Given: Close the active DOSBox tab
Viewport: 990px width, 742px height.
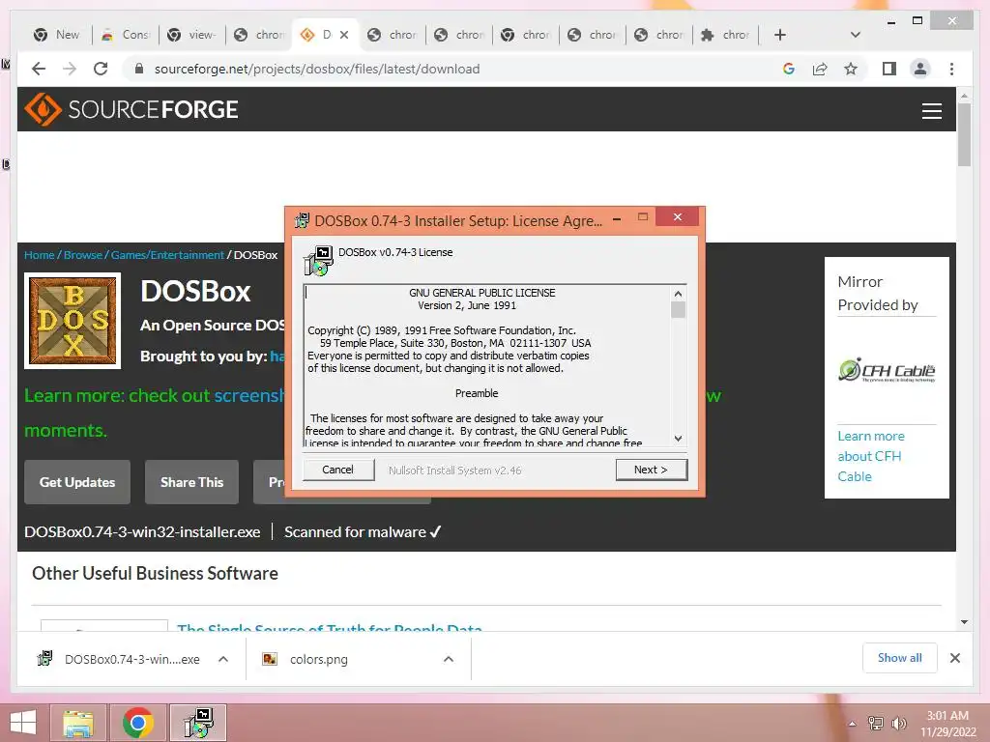Looking at the screenshot, I should tap(344, 35).
